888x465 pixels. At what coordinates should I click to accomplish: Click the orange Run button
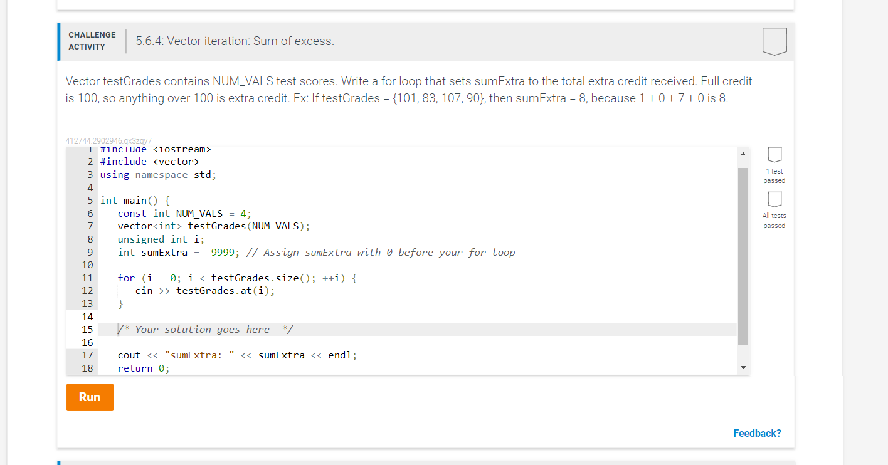pos(90,397)
